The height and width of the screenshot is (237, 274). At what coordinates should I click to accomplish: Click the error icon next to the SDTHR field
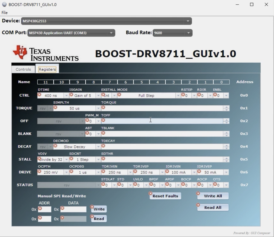pyautogui.click(x=103, y=158)
